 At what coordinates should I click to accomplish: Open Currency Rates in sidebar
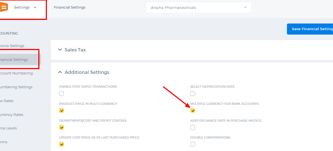(11, 115)
